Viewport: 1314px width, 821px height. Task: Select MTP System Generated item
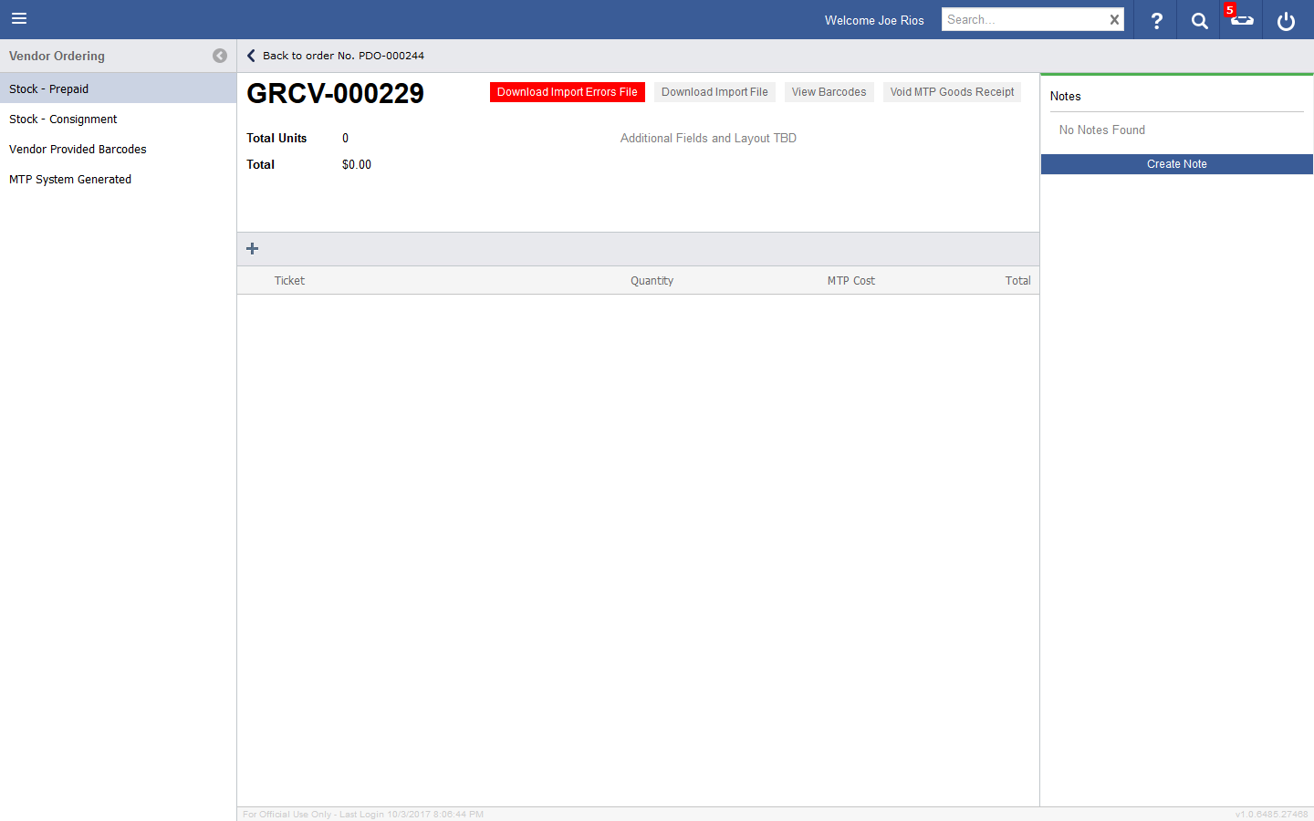pos(70,179)
